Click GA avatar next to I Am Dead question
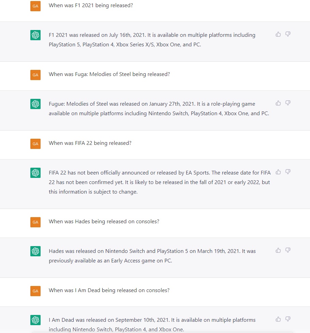 click(35, 291)
